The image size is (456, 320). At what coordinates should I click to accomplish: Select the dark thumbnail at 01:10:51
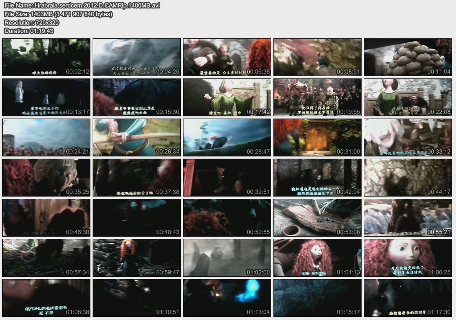137,298
